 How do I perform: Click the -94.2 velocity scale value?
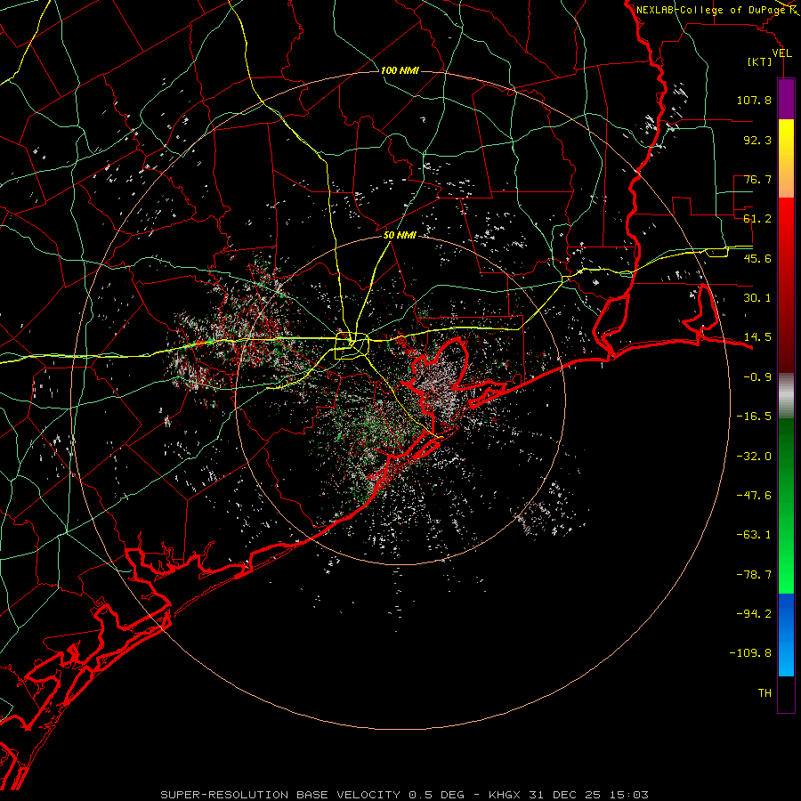coord(754,614)
